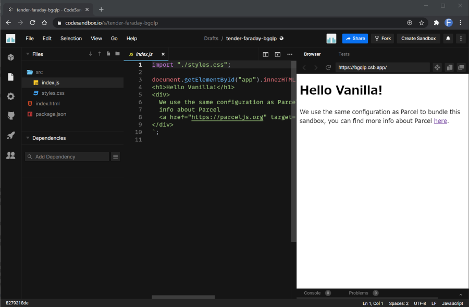The height and width of the screenshot is (307, 469).
Task: Open the Configuration Files gear icon
Action: click(10, 96)
